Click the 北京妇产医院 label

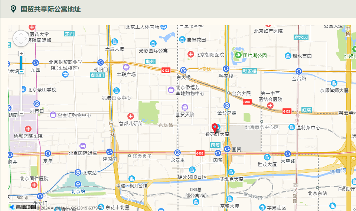click(x=268, y=31)
